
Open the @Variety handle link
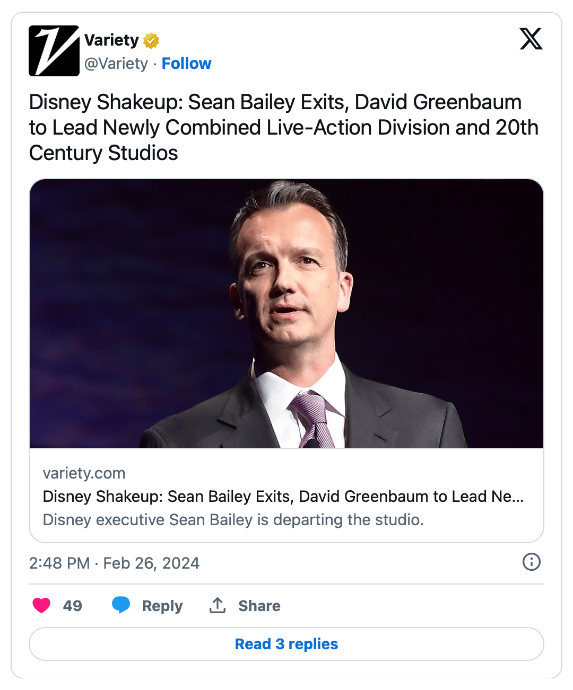[116, 64]
